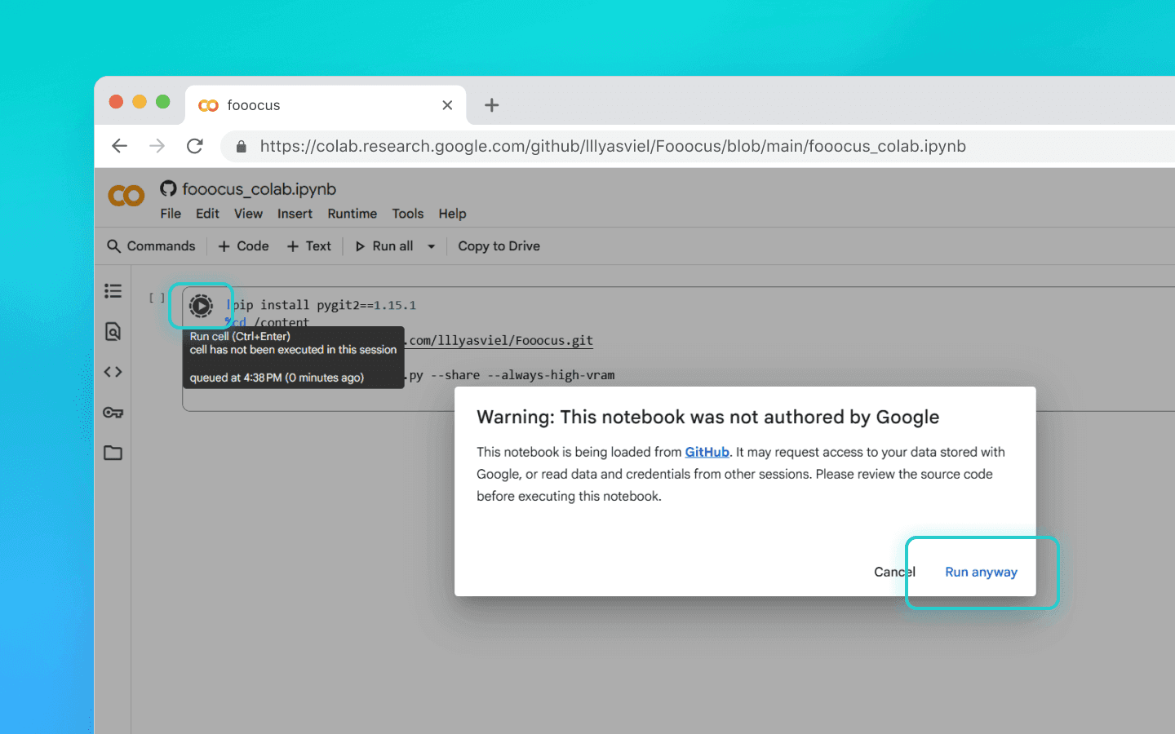
Task: Click the lock icon in the address bar
Action: click(x=241, y=147)
